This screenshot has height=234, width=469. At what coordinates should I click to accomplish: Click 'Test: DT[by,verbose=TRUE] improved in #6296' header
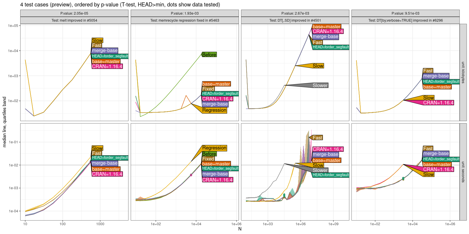[x=405, y=20]
